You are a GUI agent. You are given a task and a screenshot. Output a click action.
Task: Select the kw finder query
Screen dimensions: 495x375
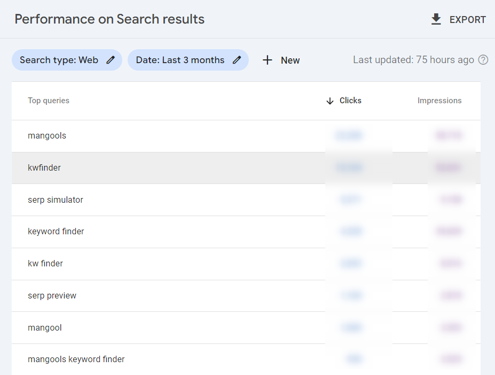click(45, 263)
